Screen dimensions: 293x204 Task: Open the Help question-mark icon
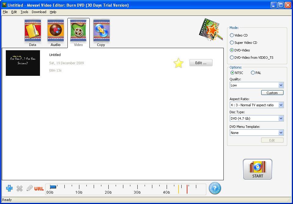click(215, 188)
